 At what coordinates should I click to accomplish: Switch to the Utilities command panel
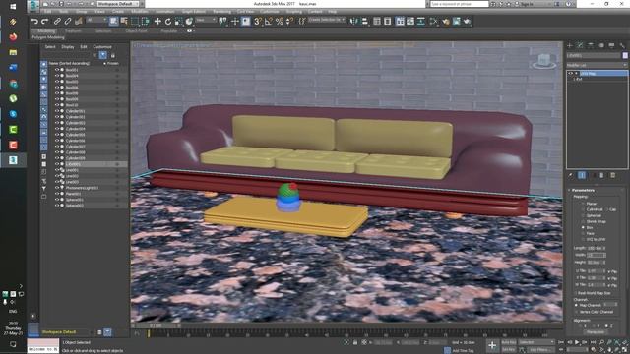coord(622,45)
